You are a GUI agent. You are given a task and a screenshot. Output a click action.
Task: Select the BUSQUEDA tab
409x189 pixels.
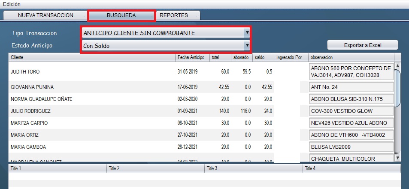(121, 15)
